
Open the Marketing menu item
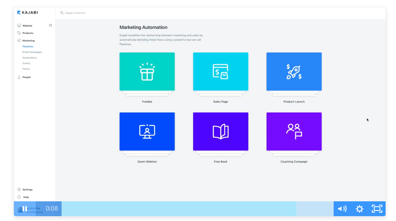28,40
